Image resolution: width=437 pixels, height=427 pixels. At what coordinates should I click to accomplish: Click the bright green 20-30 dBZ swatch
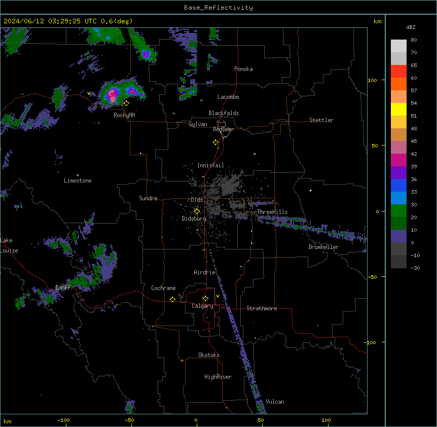pos(398,211)
